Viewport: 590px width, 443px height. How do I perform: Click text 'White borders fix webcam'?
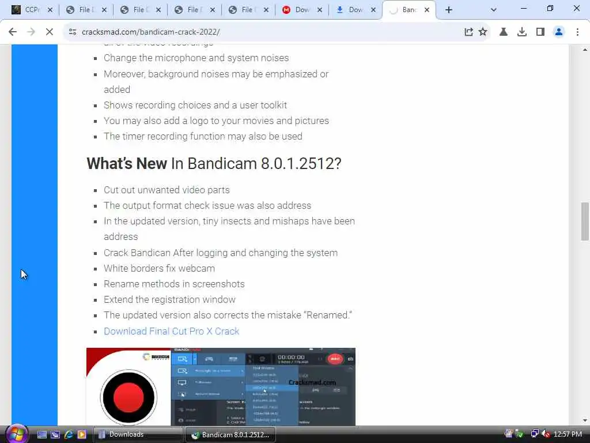159,268
